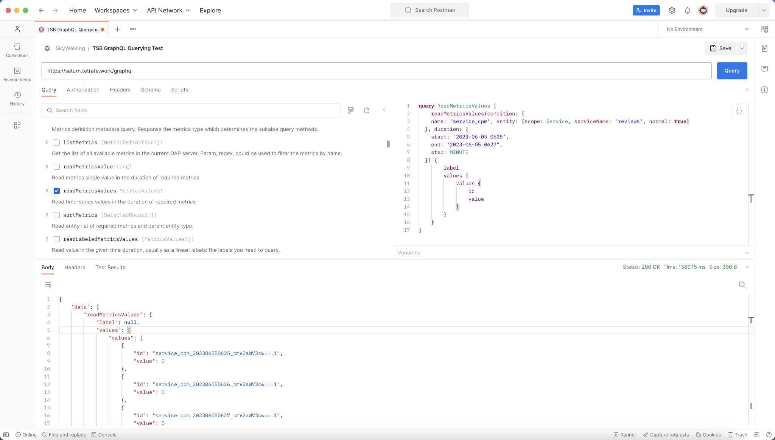Click the refresh schema icon

[x=367, y=110]
